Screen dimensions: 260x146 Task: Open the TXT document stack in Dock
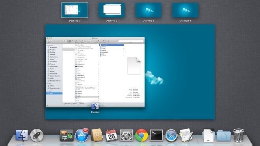click(x=208, y=135)
